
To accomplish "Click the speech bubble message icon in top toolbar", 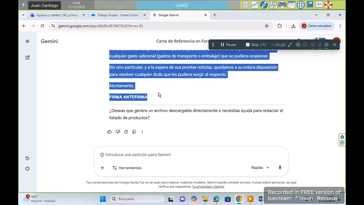I will tap(319, 5).
